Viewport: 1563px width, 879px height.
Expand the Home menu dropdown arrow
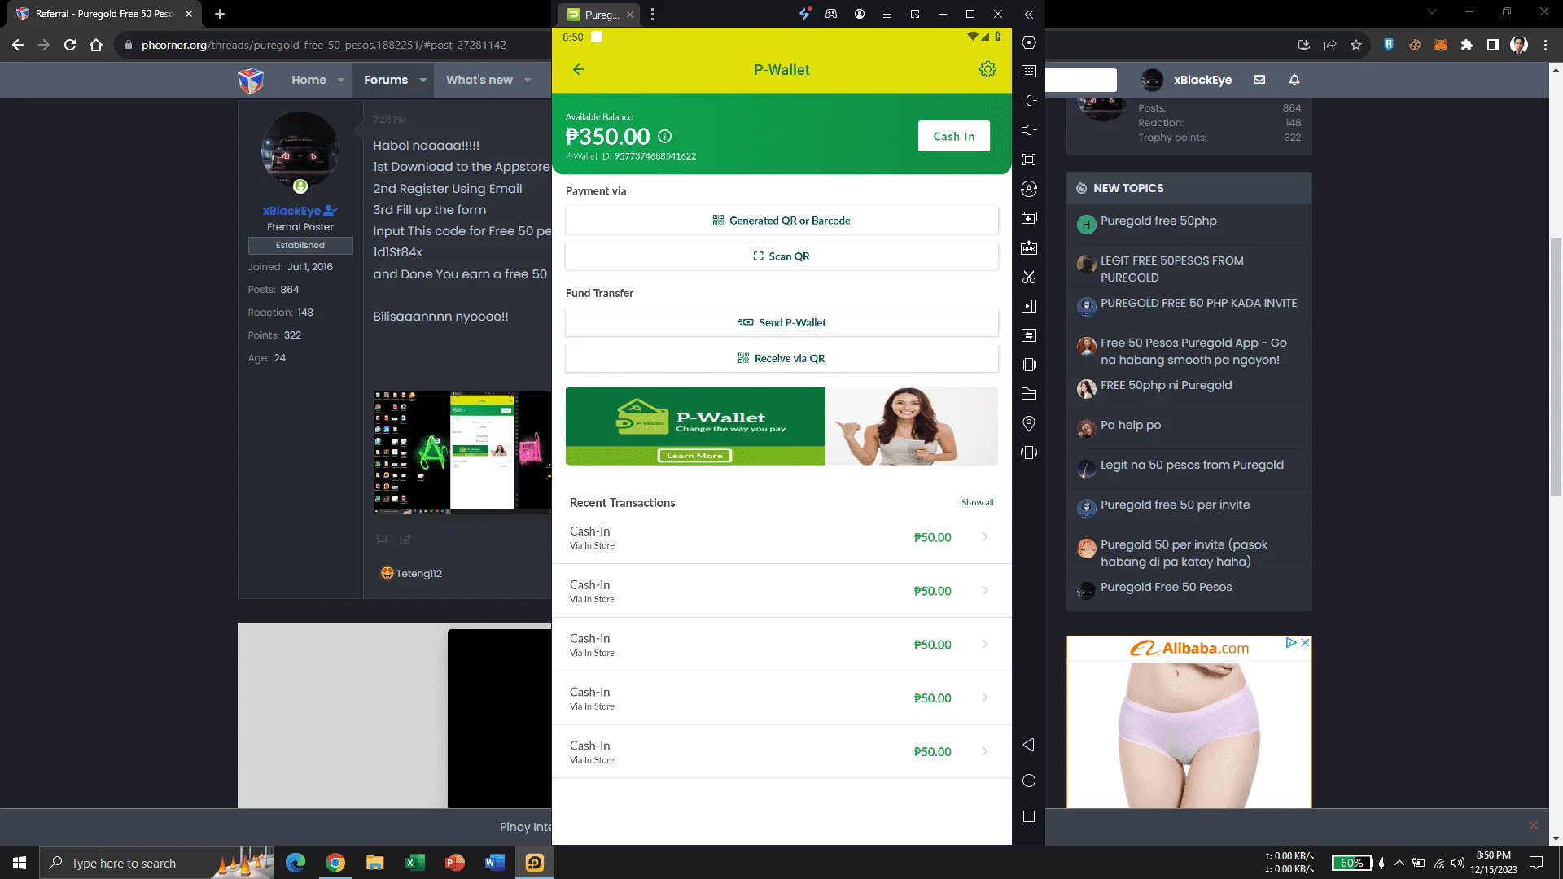coord(341,80)
